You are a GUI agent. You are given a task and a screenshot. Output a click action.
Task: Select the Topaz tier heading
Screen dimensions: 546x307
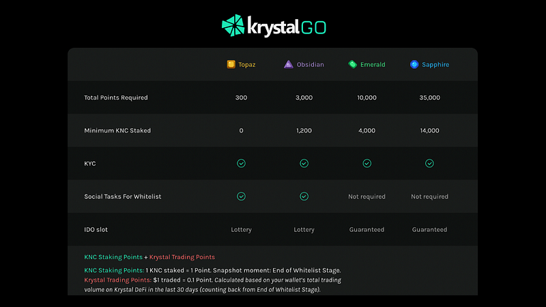point(247,64)
